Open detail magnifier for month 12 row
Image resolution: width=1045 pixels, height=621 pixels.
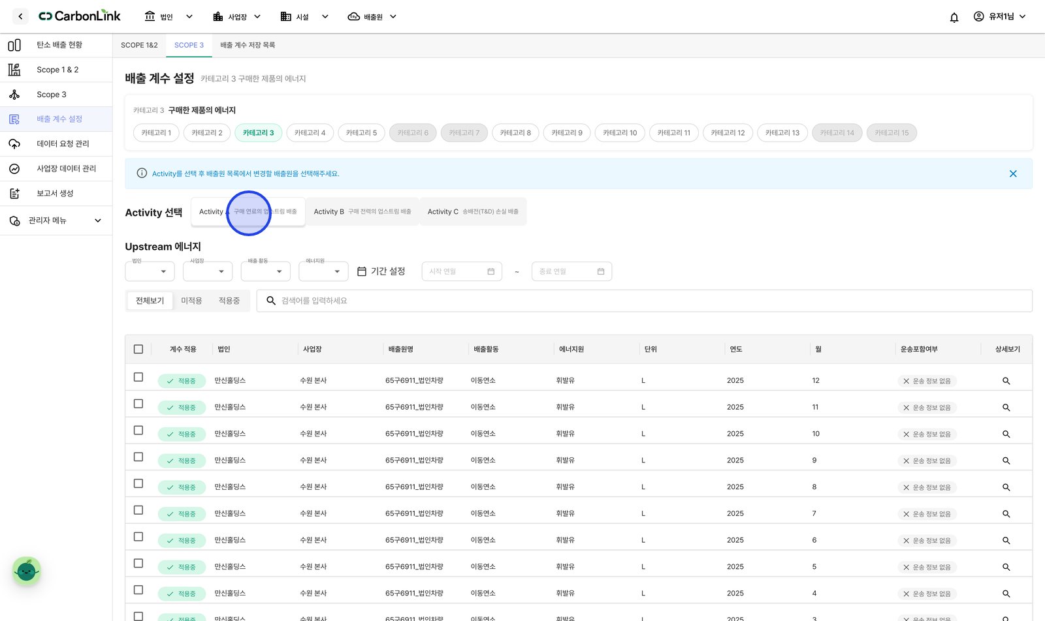pyautogui.click(x=1006, y=381)
